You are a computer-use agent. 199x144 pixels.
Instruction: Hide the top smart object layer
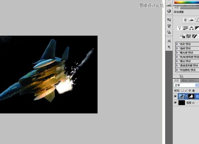tap(175, 96)
